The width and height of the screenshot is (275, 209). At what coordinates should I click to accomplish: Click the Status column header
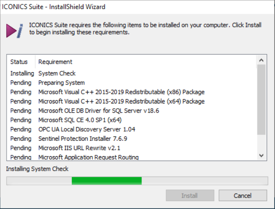pyautogui.click(x=21, y=62)
